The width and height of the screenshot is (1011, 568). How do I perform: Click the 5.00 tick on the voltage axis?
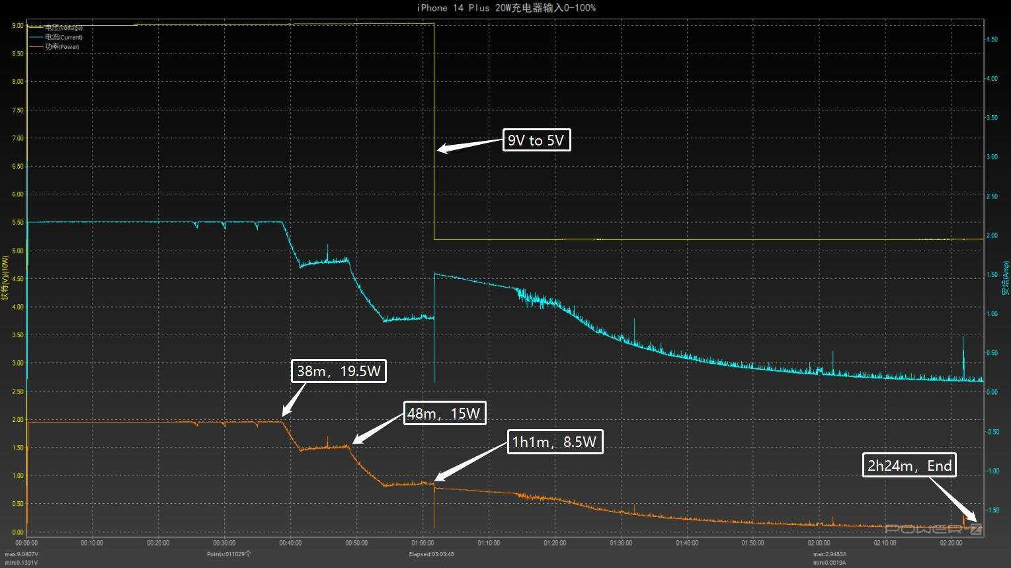(17, 251)
